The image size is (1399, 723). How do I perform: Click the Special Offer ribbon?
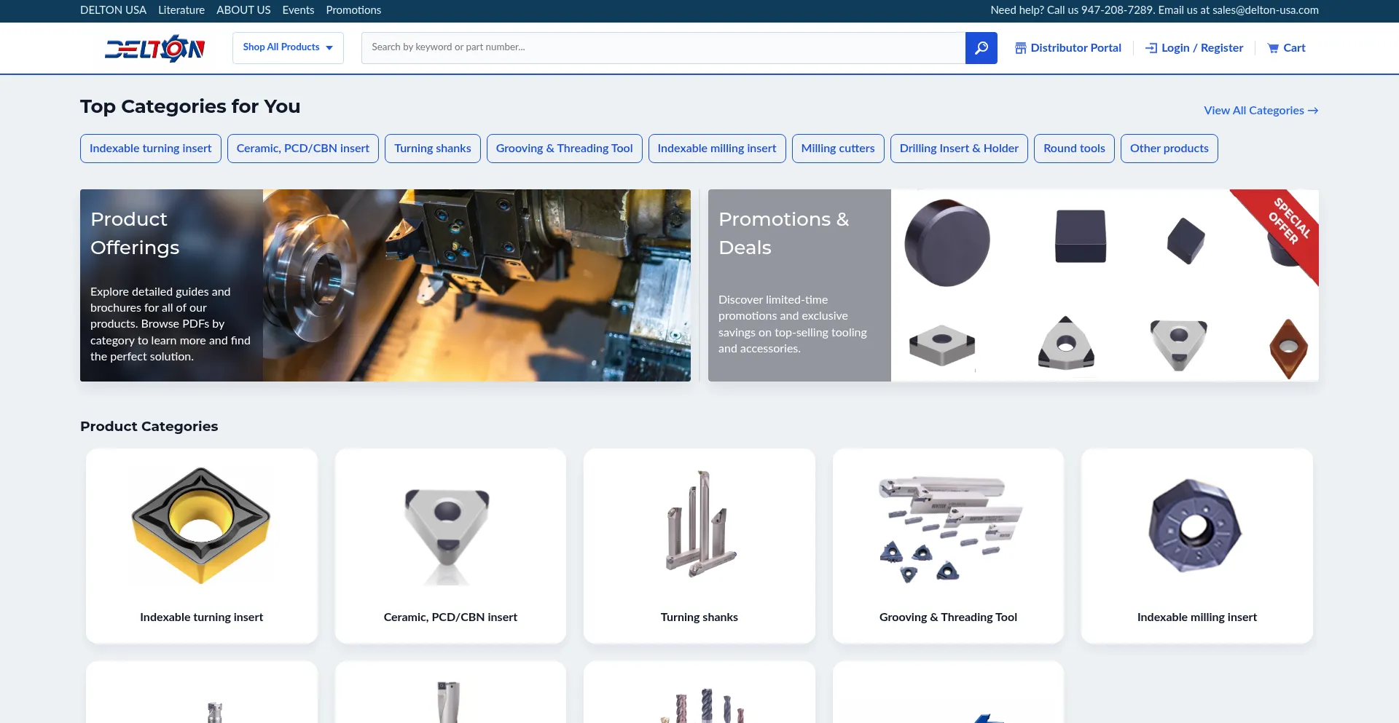tap(1286, 226)
